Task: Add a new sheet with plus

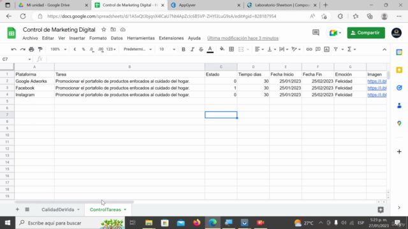Action: pos(17,209)
